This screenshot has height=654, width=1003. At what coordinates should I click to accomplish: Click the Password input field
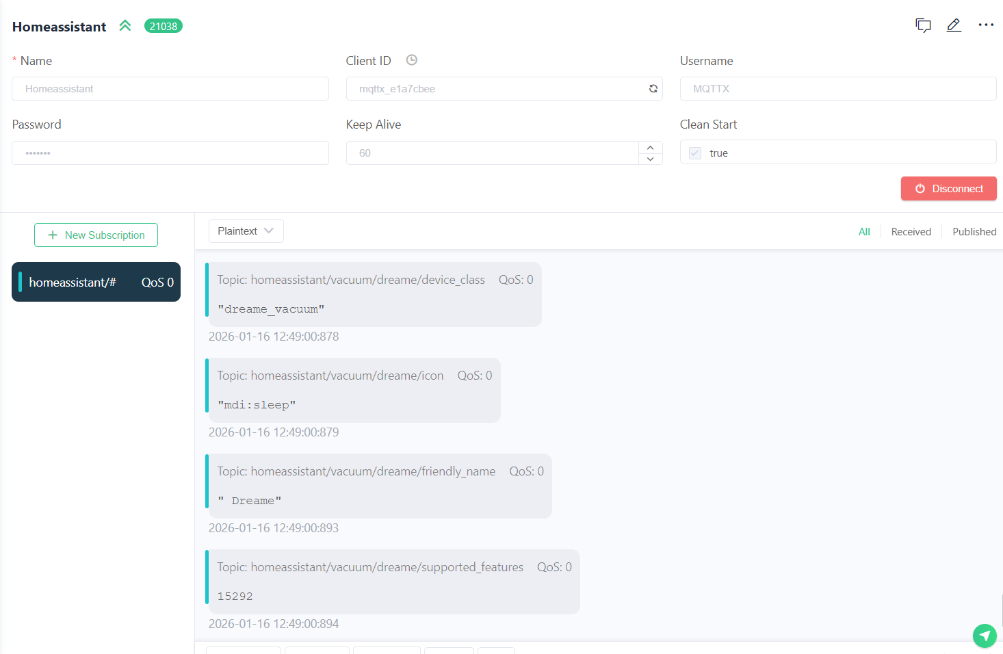[x=170, y=153]
